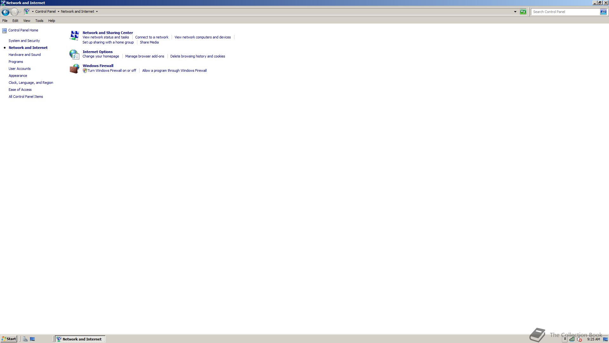
Task: Click the Network and Sharing Center icon
Action: 74,36
